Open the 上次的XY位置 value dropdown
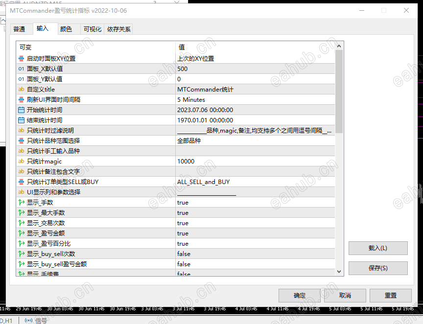The image size is (423, 324). (255, 58)
